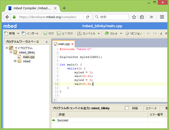
Task: Click the エラー: 0 errors filter button
Action: pyautogui.click(x=151, y=108)
